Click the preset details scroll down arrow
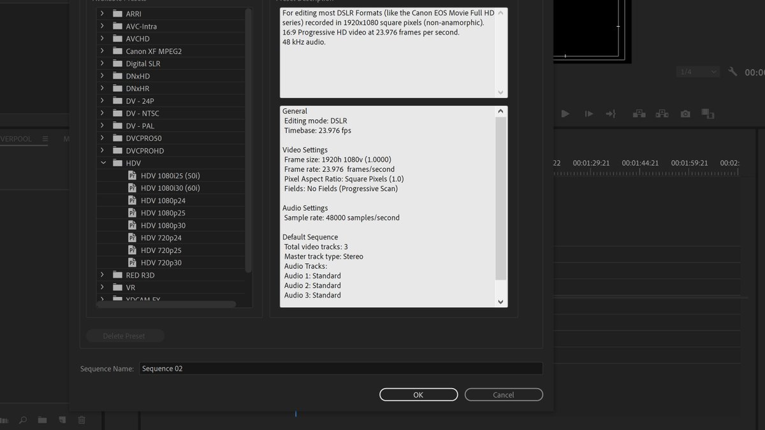The width and height of the screenshot is (765, 430). [500, 301]
